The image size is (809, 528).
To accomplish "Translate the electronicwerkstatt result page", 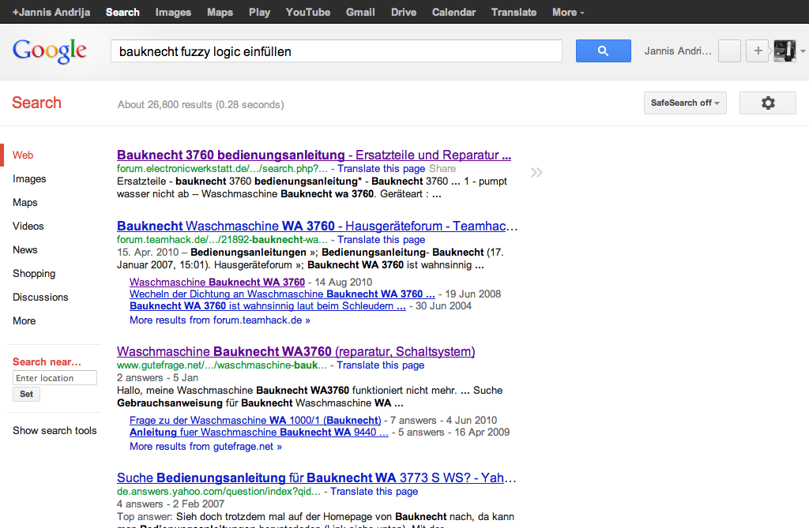I will pos(382,169).
